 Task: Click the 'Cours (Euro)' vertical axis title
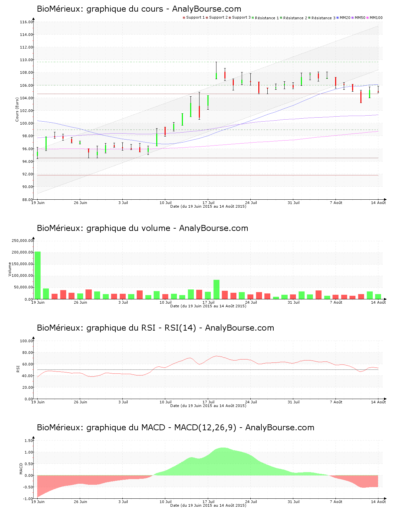click(x=17, y=109)
